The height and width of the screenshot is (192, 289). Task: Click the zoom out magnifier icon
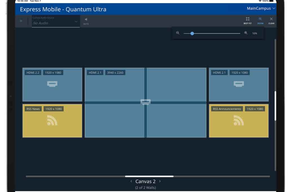pos(178,33)
